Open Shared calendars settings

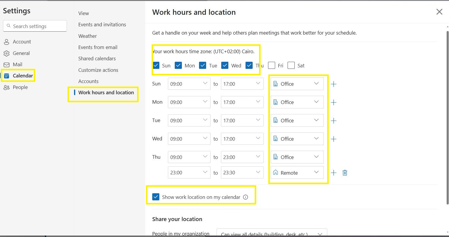tap(97, 59)
